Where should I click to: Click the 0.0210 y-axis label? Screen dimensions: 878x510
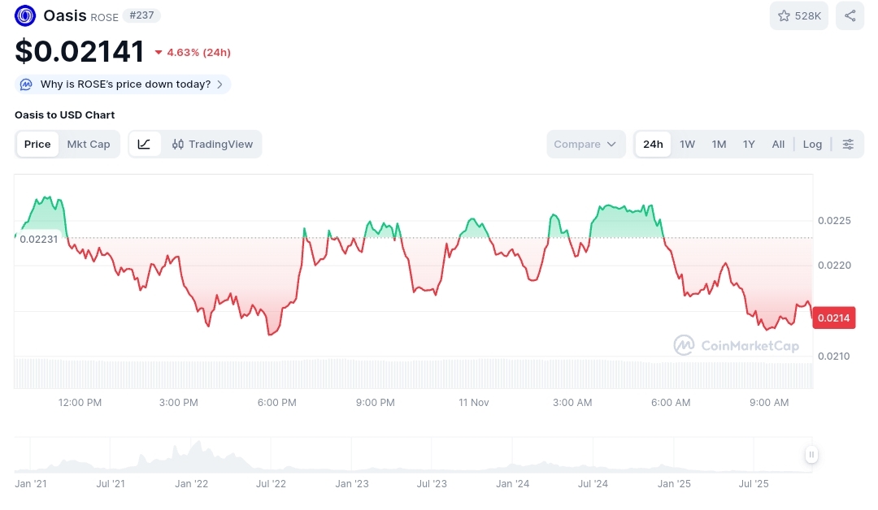click(834, 357)
